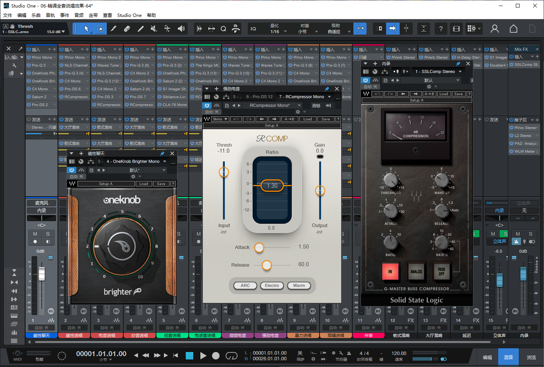Toggle the snap-to-grid icon
The image size is (544, 367).
click(360, 29)
